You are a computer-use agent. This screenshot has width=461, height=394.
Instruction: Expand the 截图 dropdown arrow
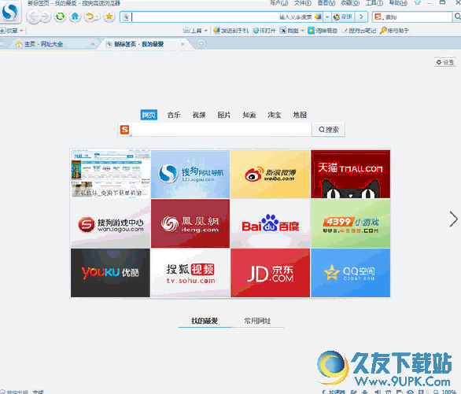pyautogui.click(x=302, y=31)
